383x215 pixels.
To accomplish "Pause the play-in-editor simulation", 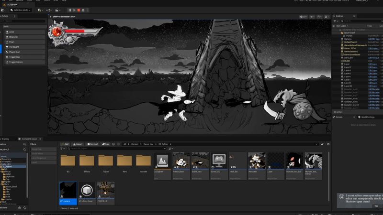I will [70, 10].
